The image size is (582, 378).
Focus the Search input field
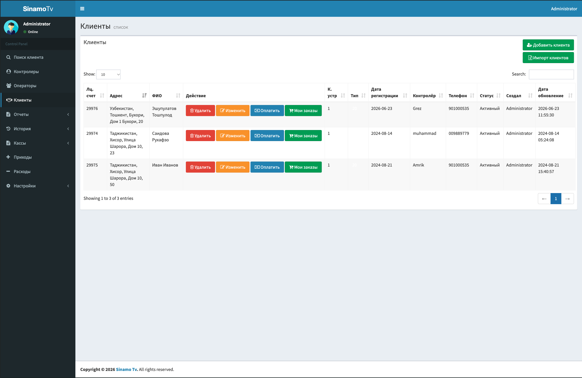click(551, 74)
